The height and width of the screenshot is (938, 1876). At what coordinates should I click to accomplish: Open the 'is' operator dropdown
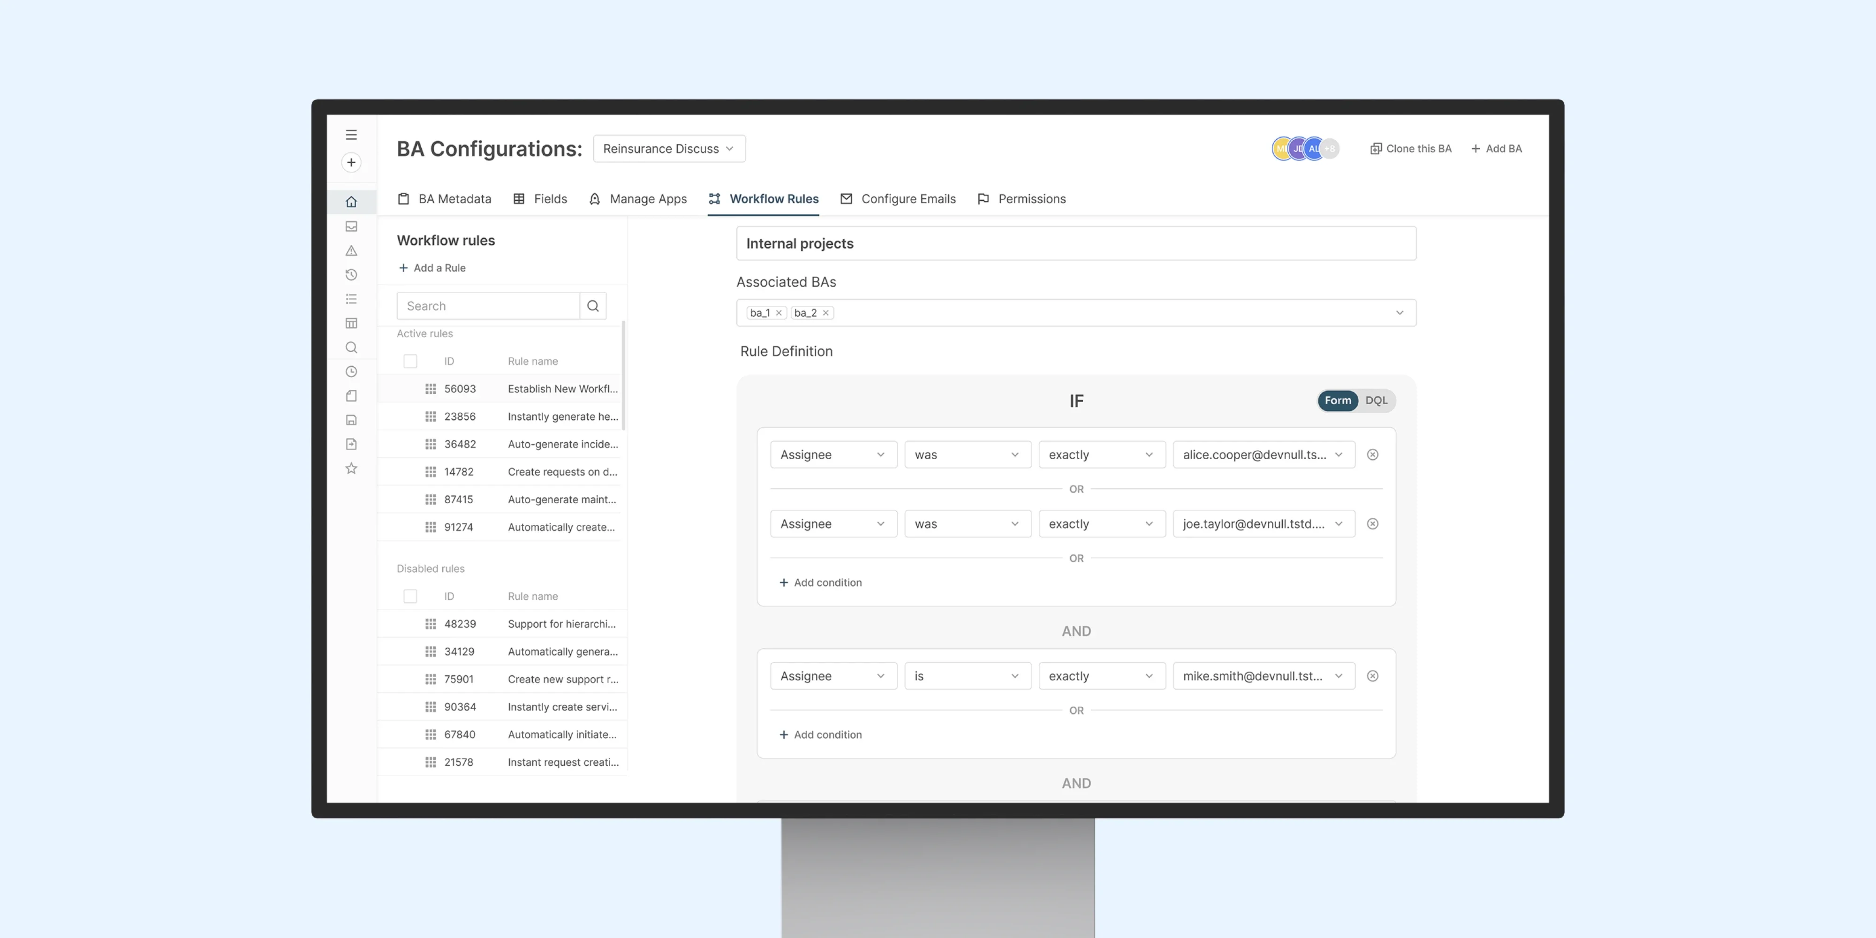point(967,676)
